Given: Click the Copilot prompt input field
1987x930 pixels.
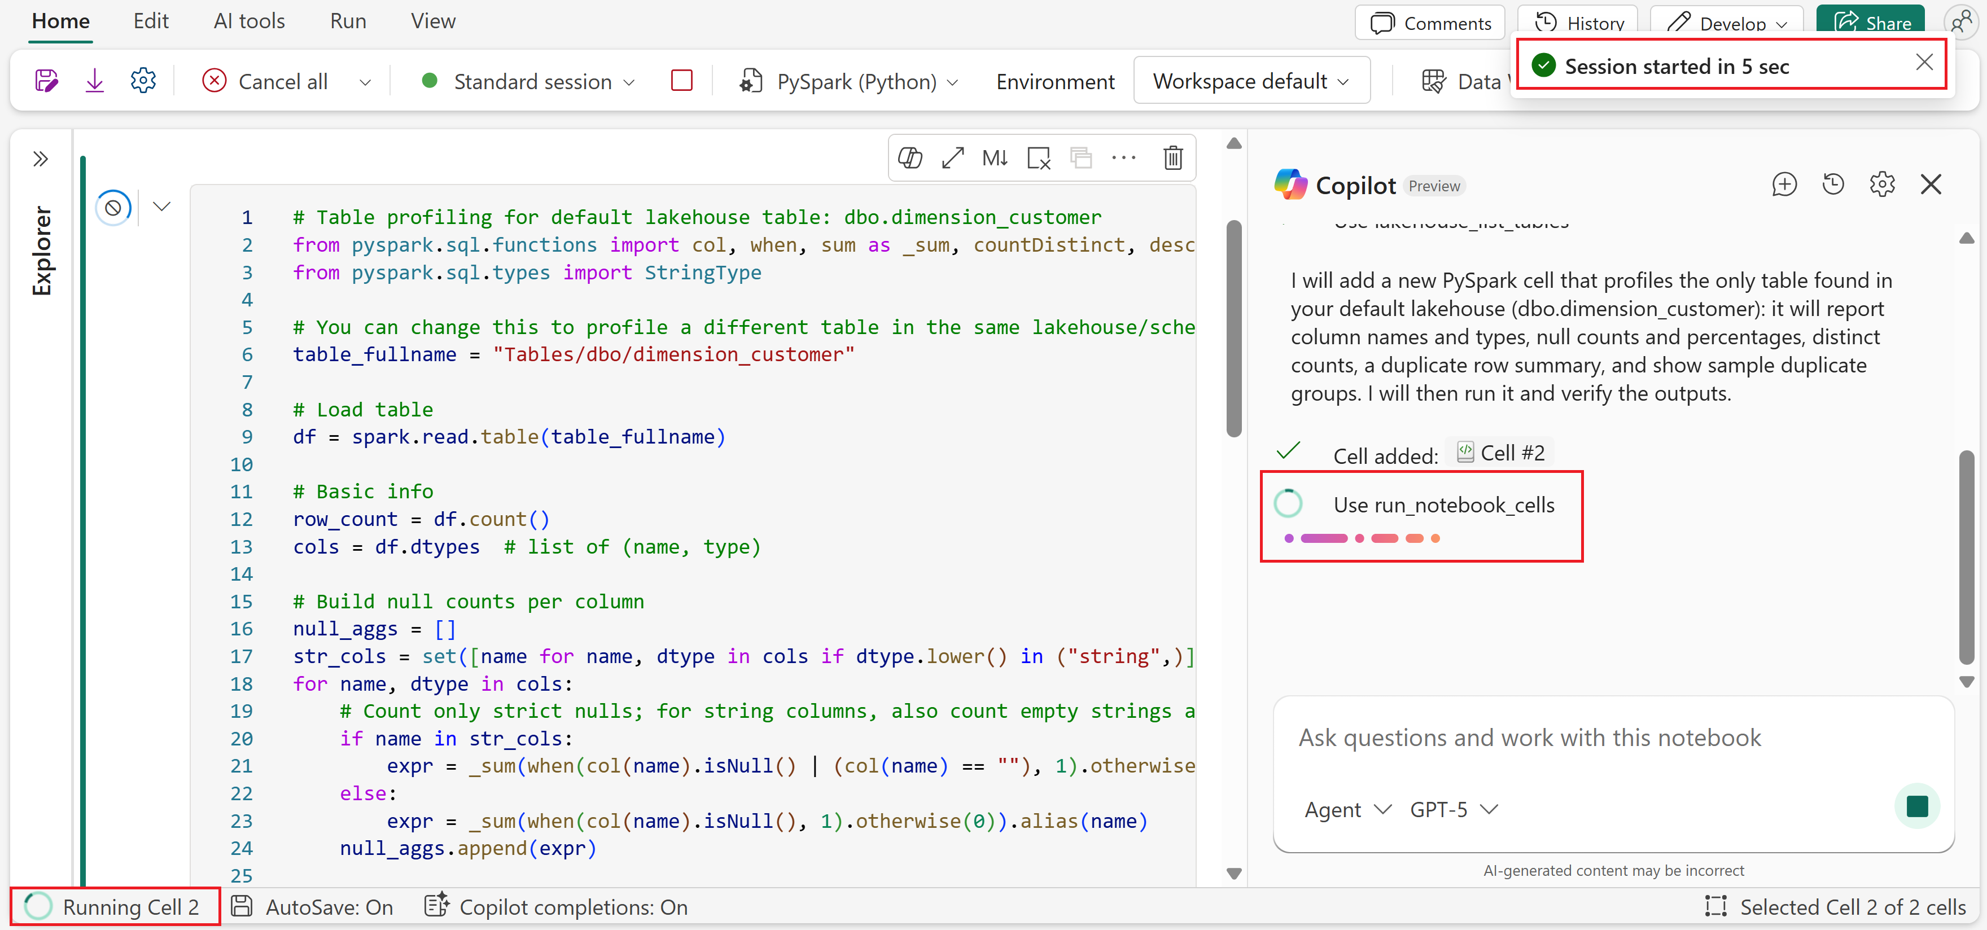Looking at the screenshot, I should coord(1589,738).
